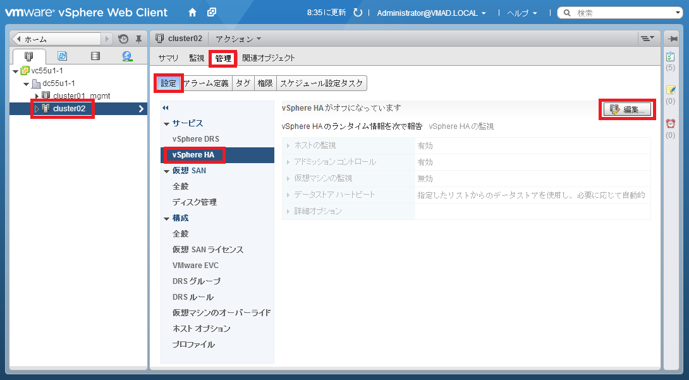Select the dc55u1-1 datacenter icon
Image resolution: width=689 pixels, height=380 pixels.
coord(37,83)
